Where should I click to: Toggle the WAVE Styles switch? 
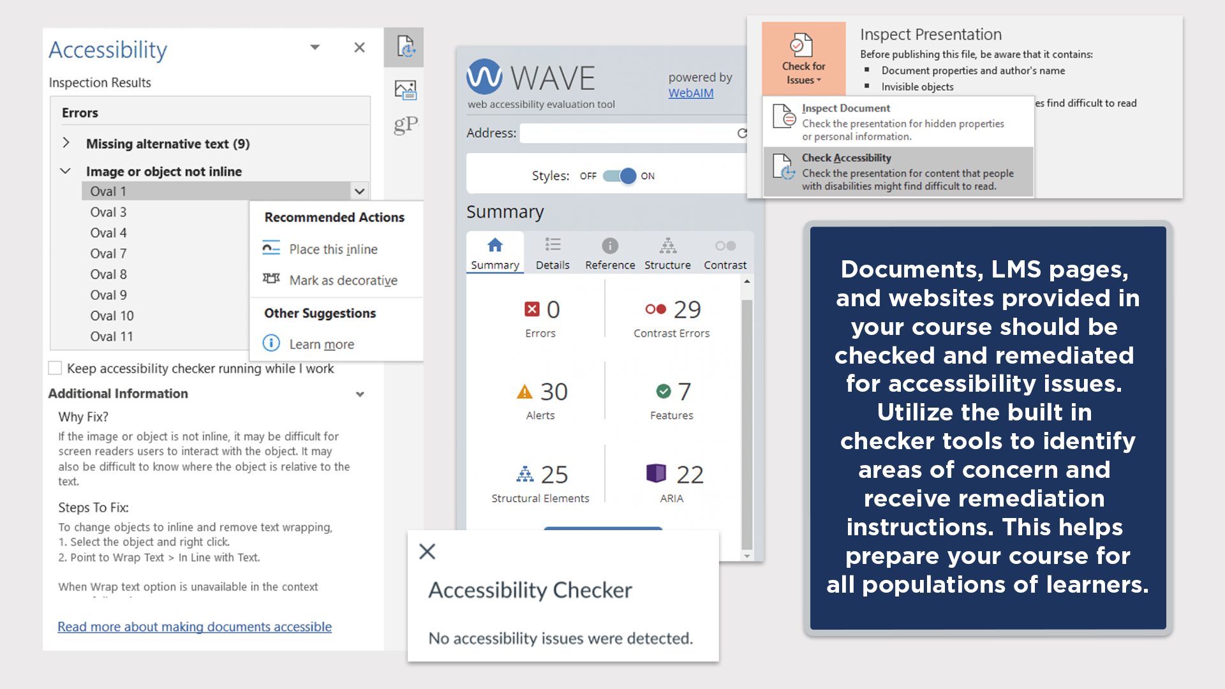(620, 176)
